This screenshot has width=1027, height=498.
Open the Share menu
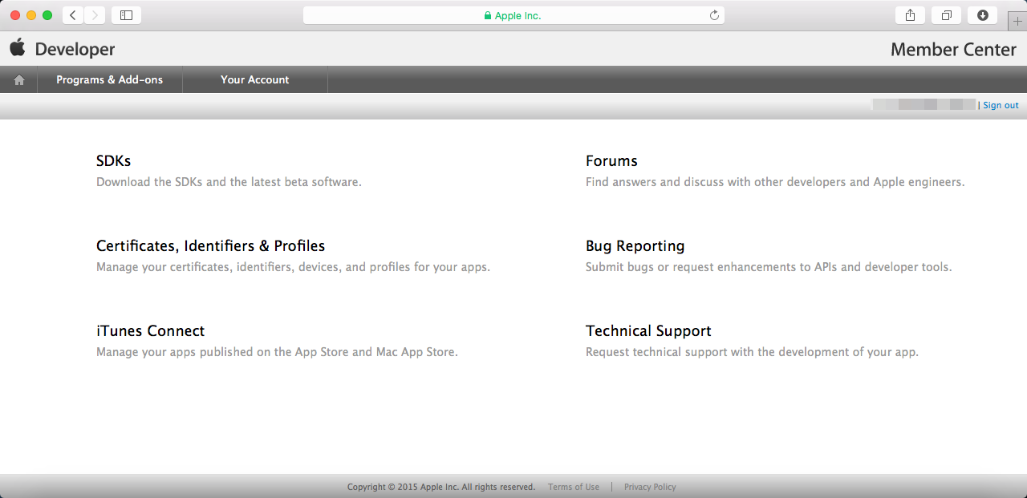pyautogui.click(x=910, y=15)
